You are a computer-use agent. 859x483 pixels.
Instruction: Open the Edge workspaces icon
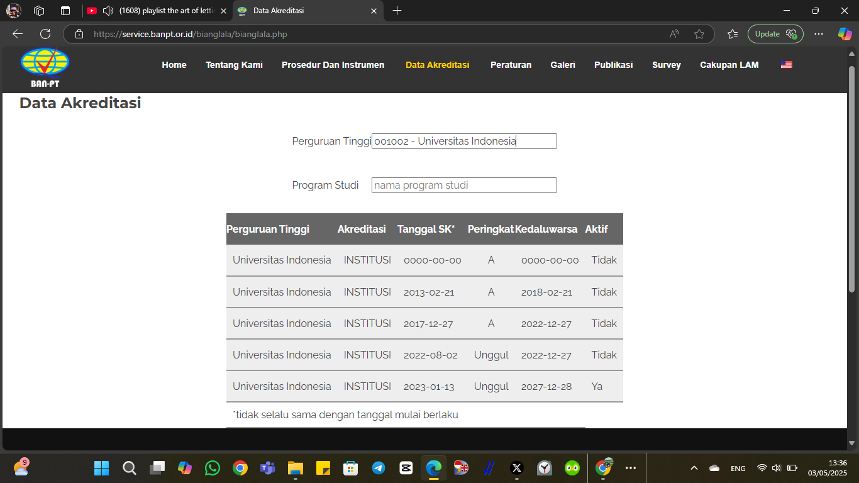[x=39, y=11]
